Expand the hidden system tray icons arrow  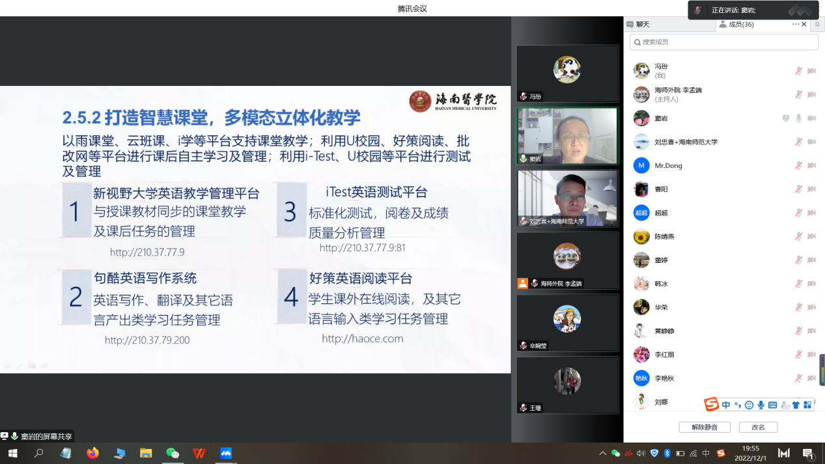[x=602, y=453]
